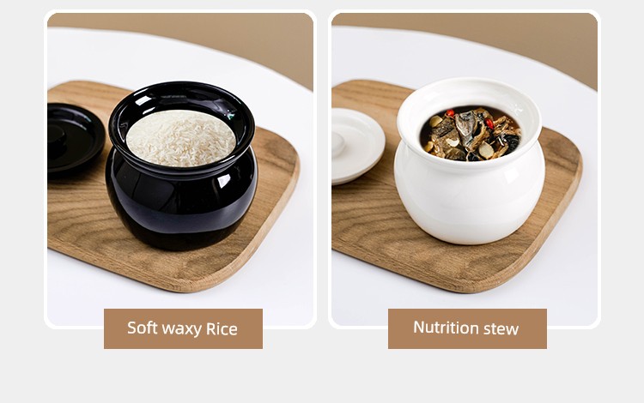Click the black pot lid
The image size is (644, 403).
(x=75, y=137)
